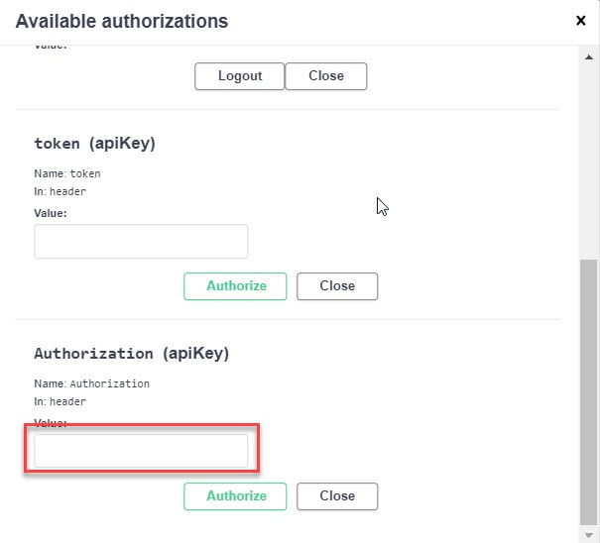This screenshot has width=600, height=543.
Task: Focus the token apiKey Value field
Action: (x=141, y=242)
